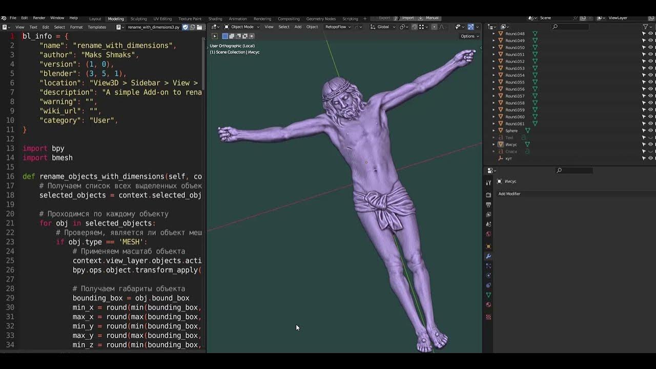Open the outliner display mode dropdown
Screen dimensions: 656x369
505,27
